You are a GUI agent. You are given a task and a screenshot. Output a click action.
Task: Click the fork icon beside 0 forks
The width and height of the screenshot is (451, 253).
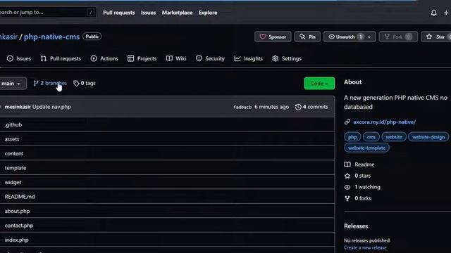347,198
